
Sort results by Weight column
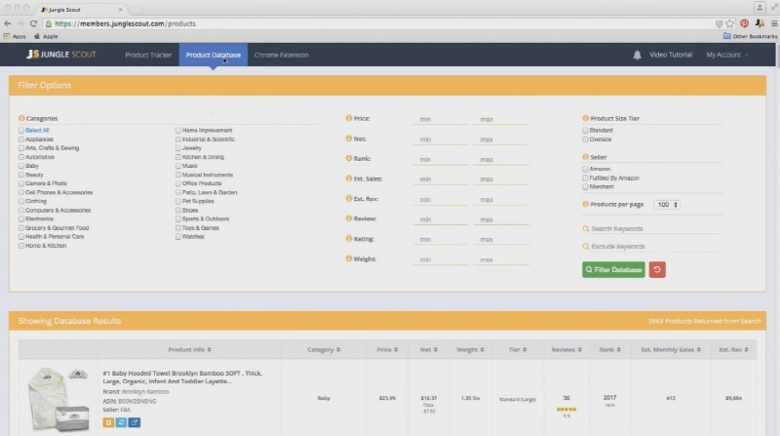click(470, 350)
